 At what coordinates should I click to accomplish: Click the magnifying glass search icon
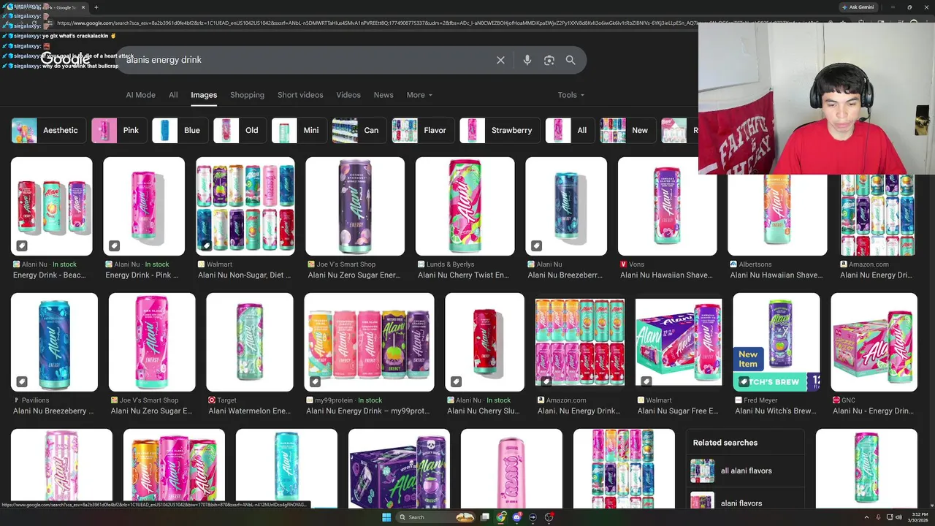(x=570, y=60)
